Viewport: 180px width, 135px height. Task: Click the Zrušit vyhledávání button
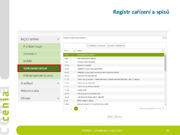116,45
